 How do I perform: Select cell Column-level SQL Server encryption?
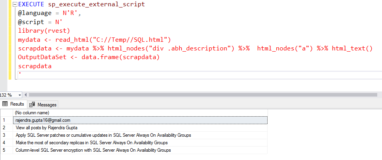coord(140,150)
